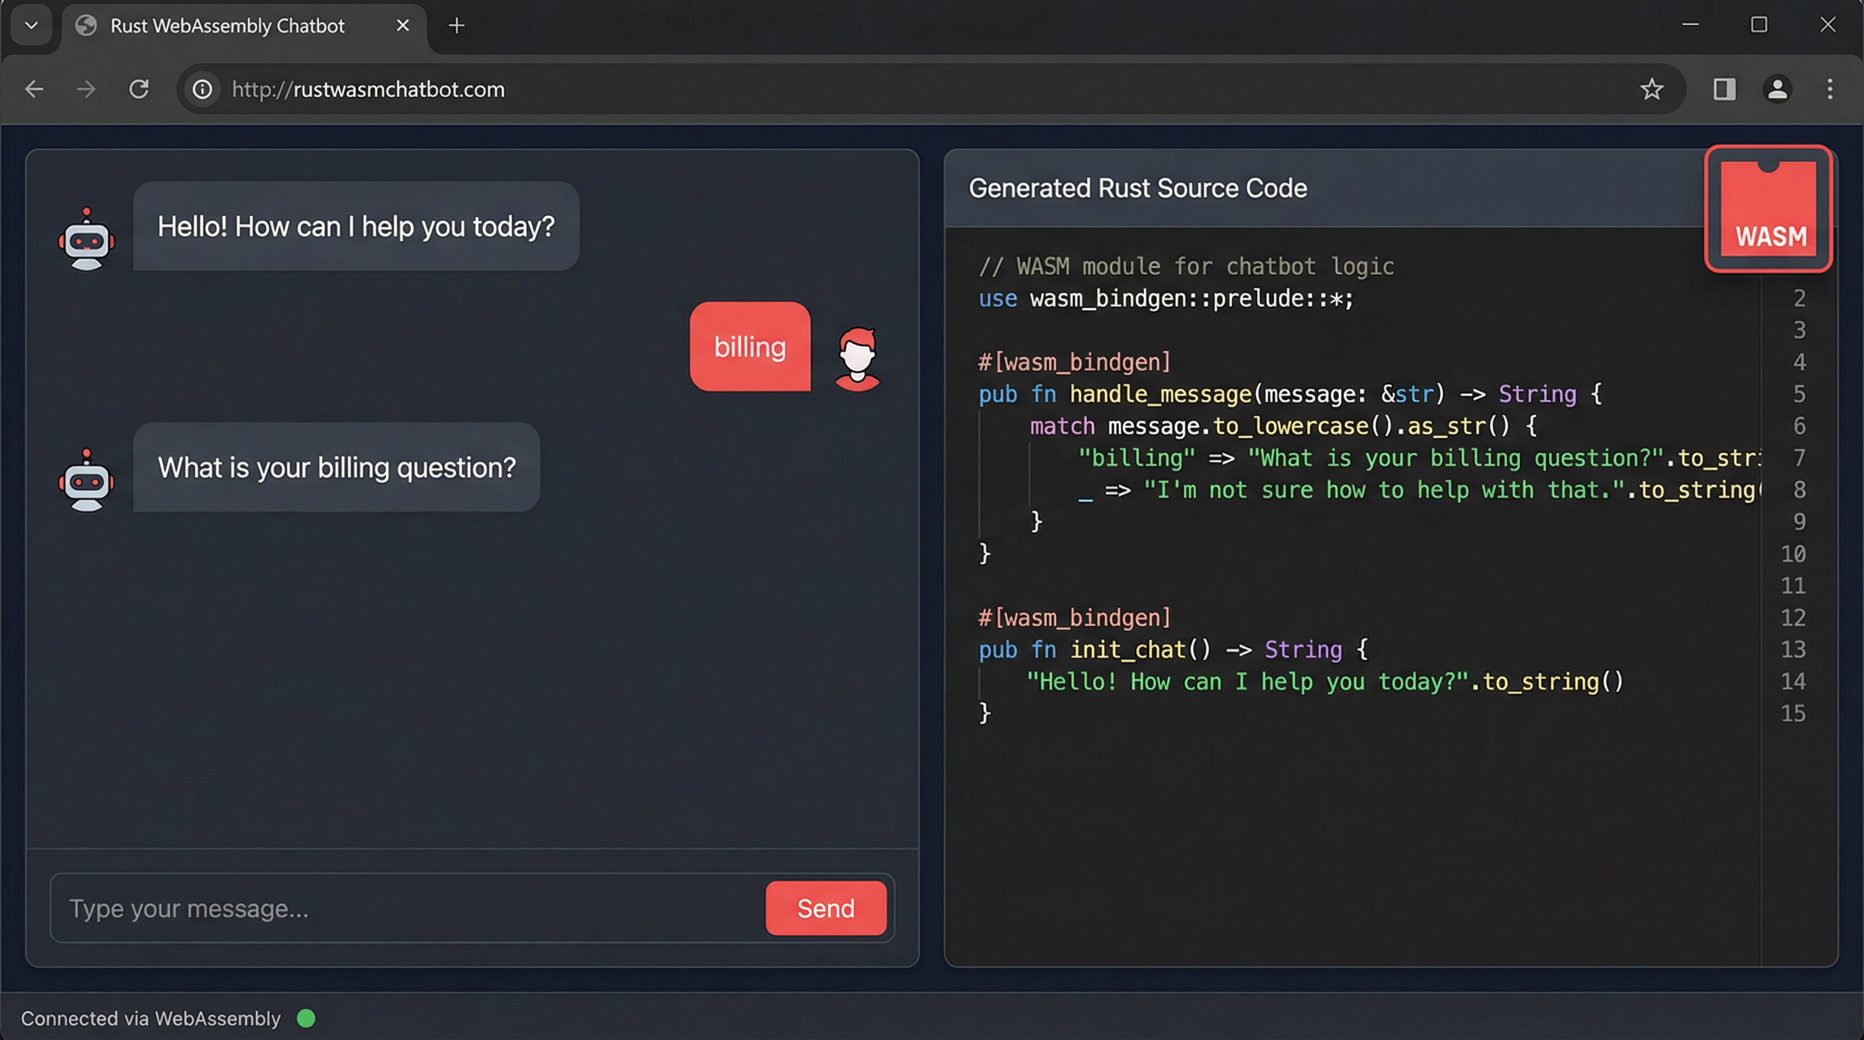
Task: Select the Rust WebAssembly Chatbot tab
Action: (x=227, y=26)
